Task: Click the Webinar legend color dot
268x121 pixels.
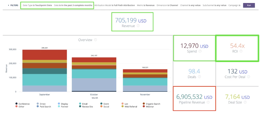Action: tap(144, 106)
